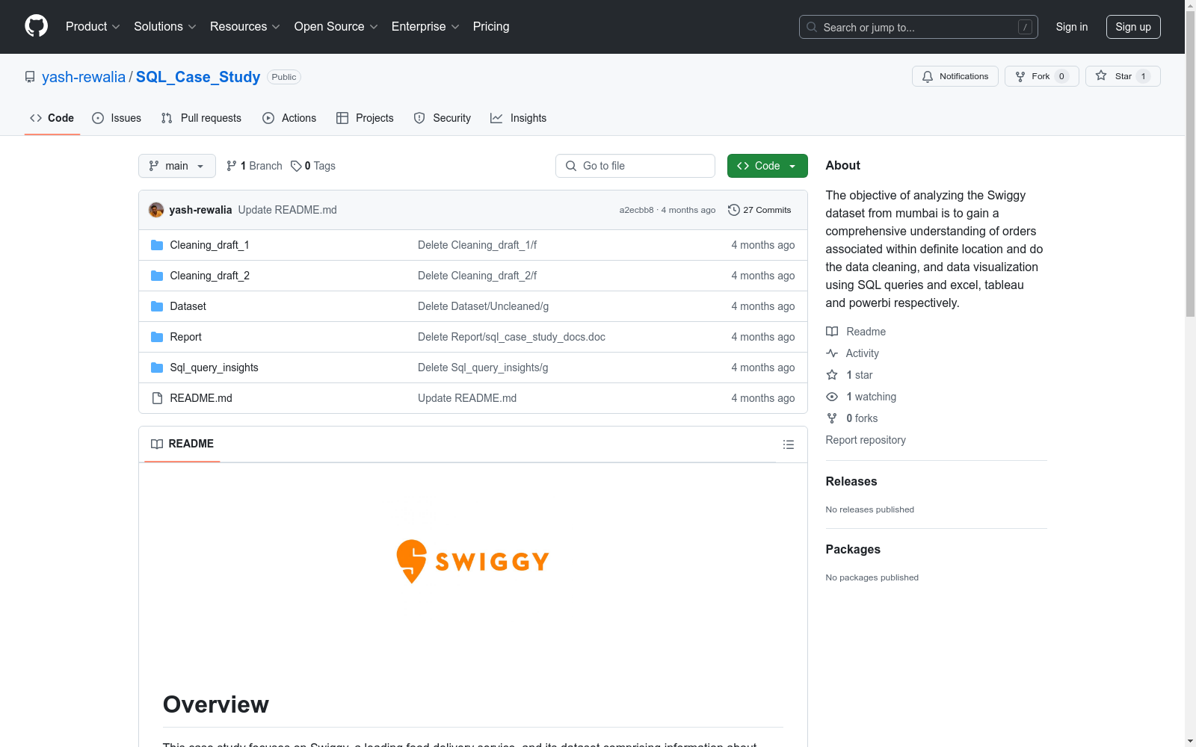Click the Sign in link
The height and width of the screenshot is (747, 1196).
[1072, 27]
